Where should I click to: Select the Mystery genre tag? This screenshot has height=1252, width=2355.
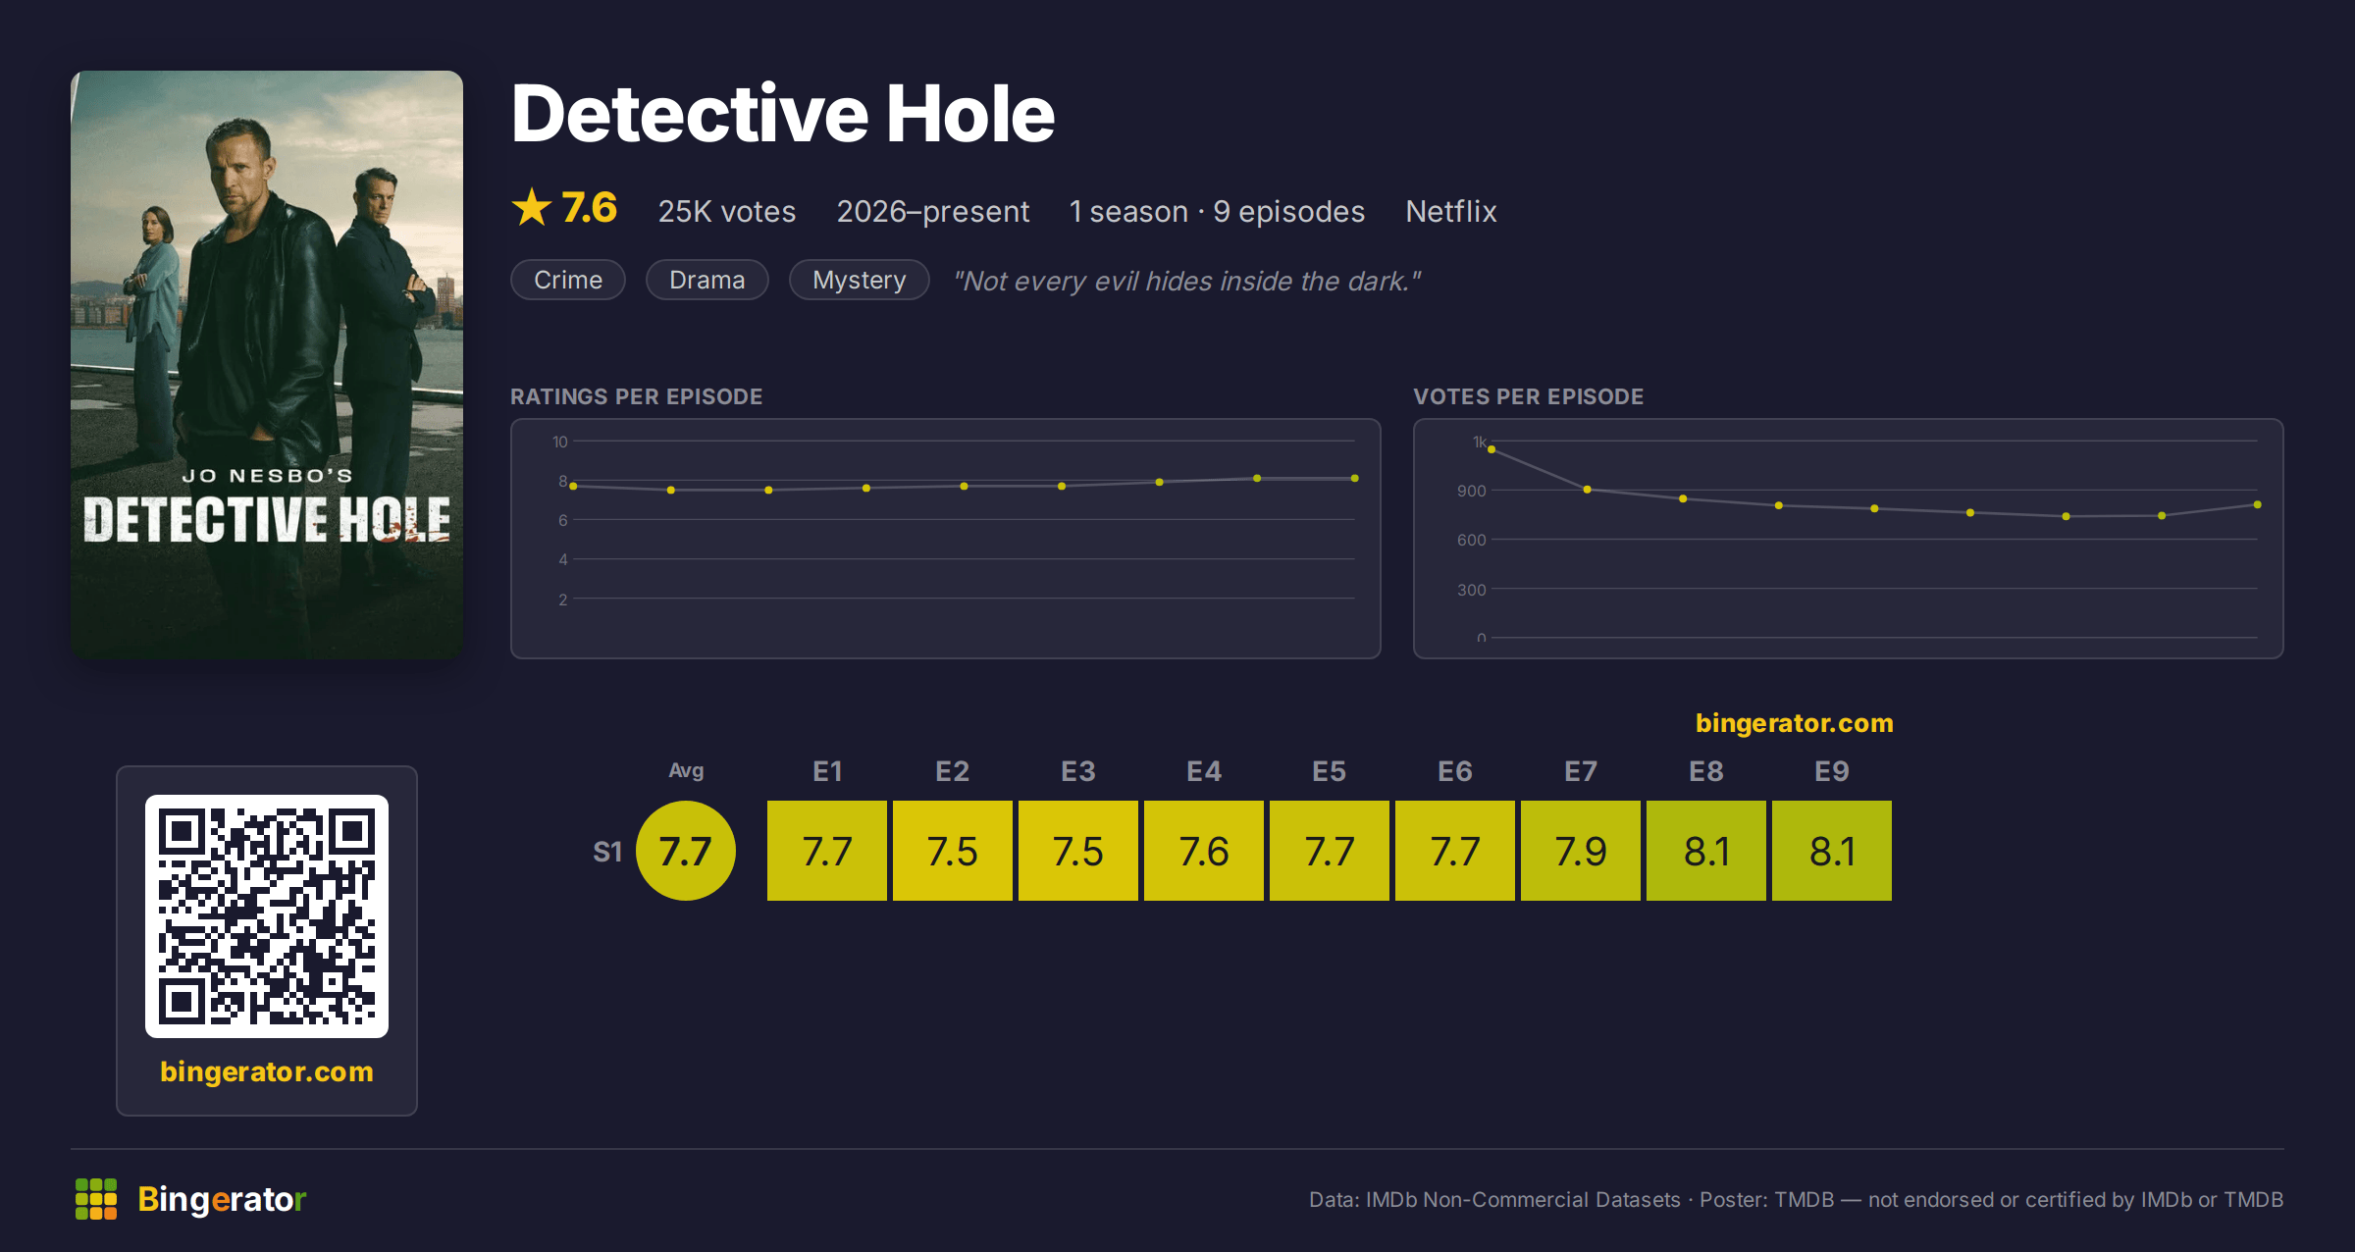[x=860, y=281]
